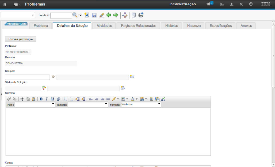Open the Fonte dropdown
275x167 pixels.
coord(35,105)
